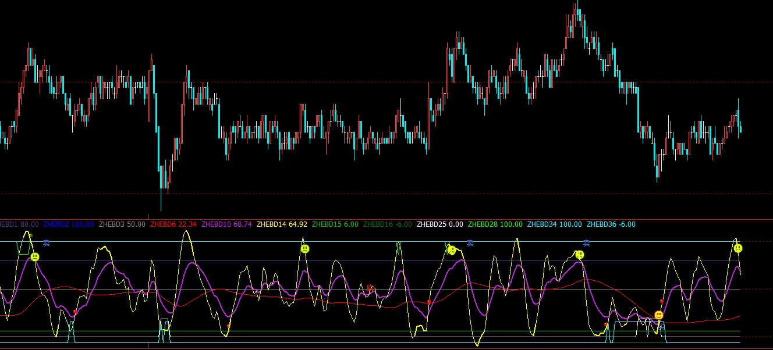Select the blue ZHEBD2 100.00 label
This screenshot has height=350, width=773.
coord(69,224)
